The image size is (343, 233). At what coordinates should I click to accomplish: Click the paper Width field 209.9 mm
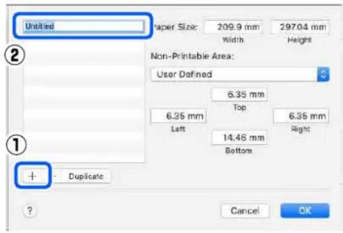point(233,27)
